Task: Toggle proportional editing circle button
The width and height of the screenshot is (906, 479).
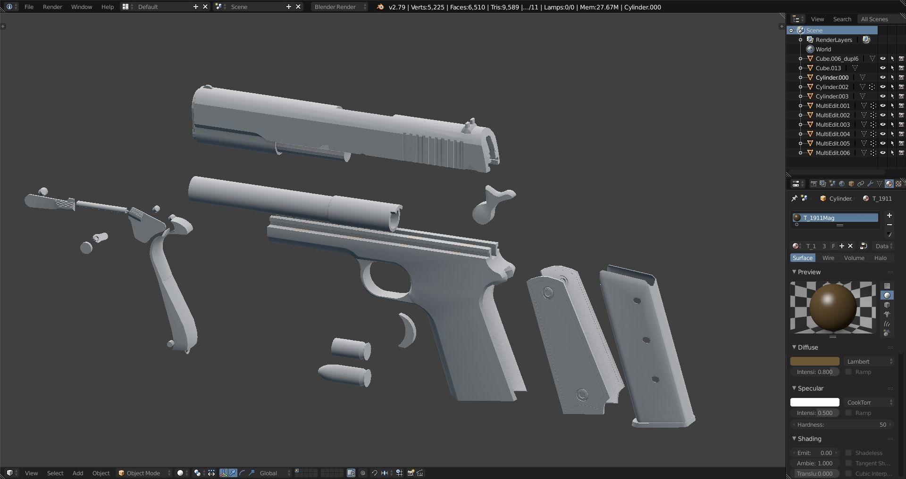Action: click(363, 473)
